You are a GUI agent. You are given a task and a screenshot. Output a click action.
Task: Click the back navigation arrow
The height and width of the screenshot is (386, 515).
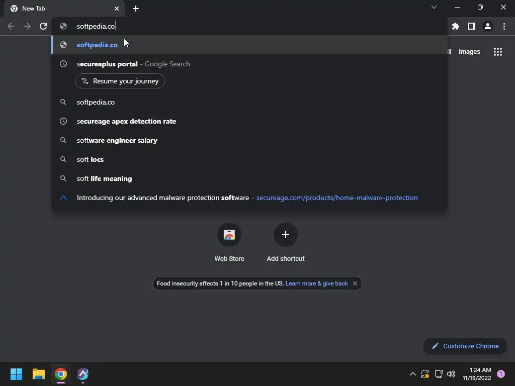tap(11, 26)
